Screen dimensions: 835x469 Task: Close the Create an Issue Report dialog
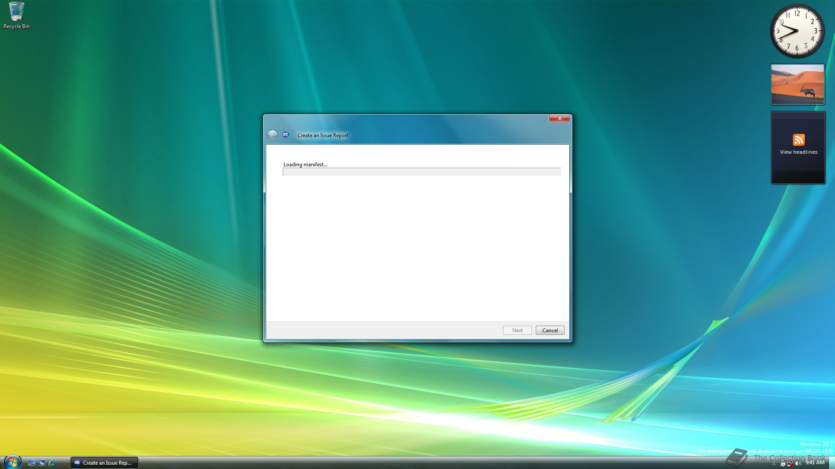560,118
